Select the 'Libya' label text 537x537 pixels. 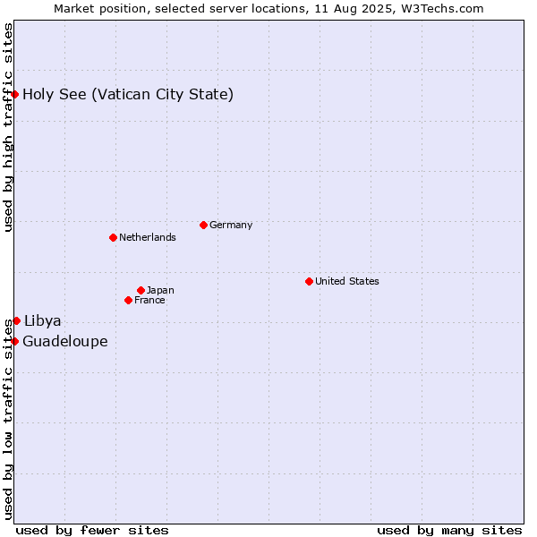tap(42, 321)
